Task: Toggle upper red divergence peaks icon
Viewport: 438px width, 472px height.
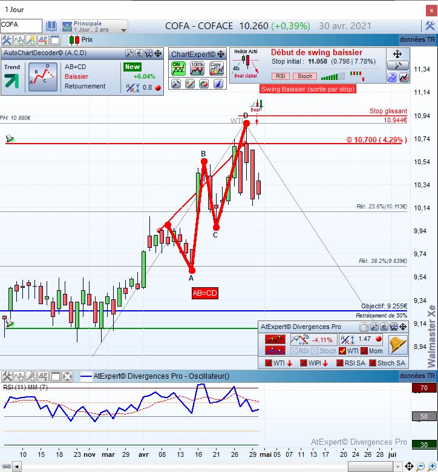Action: pyautogui.click(x=275, y=339)
